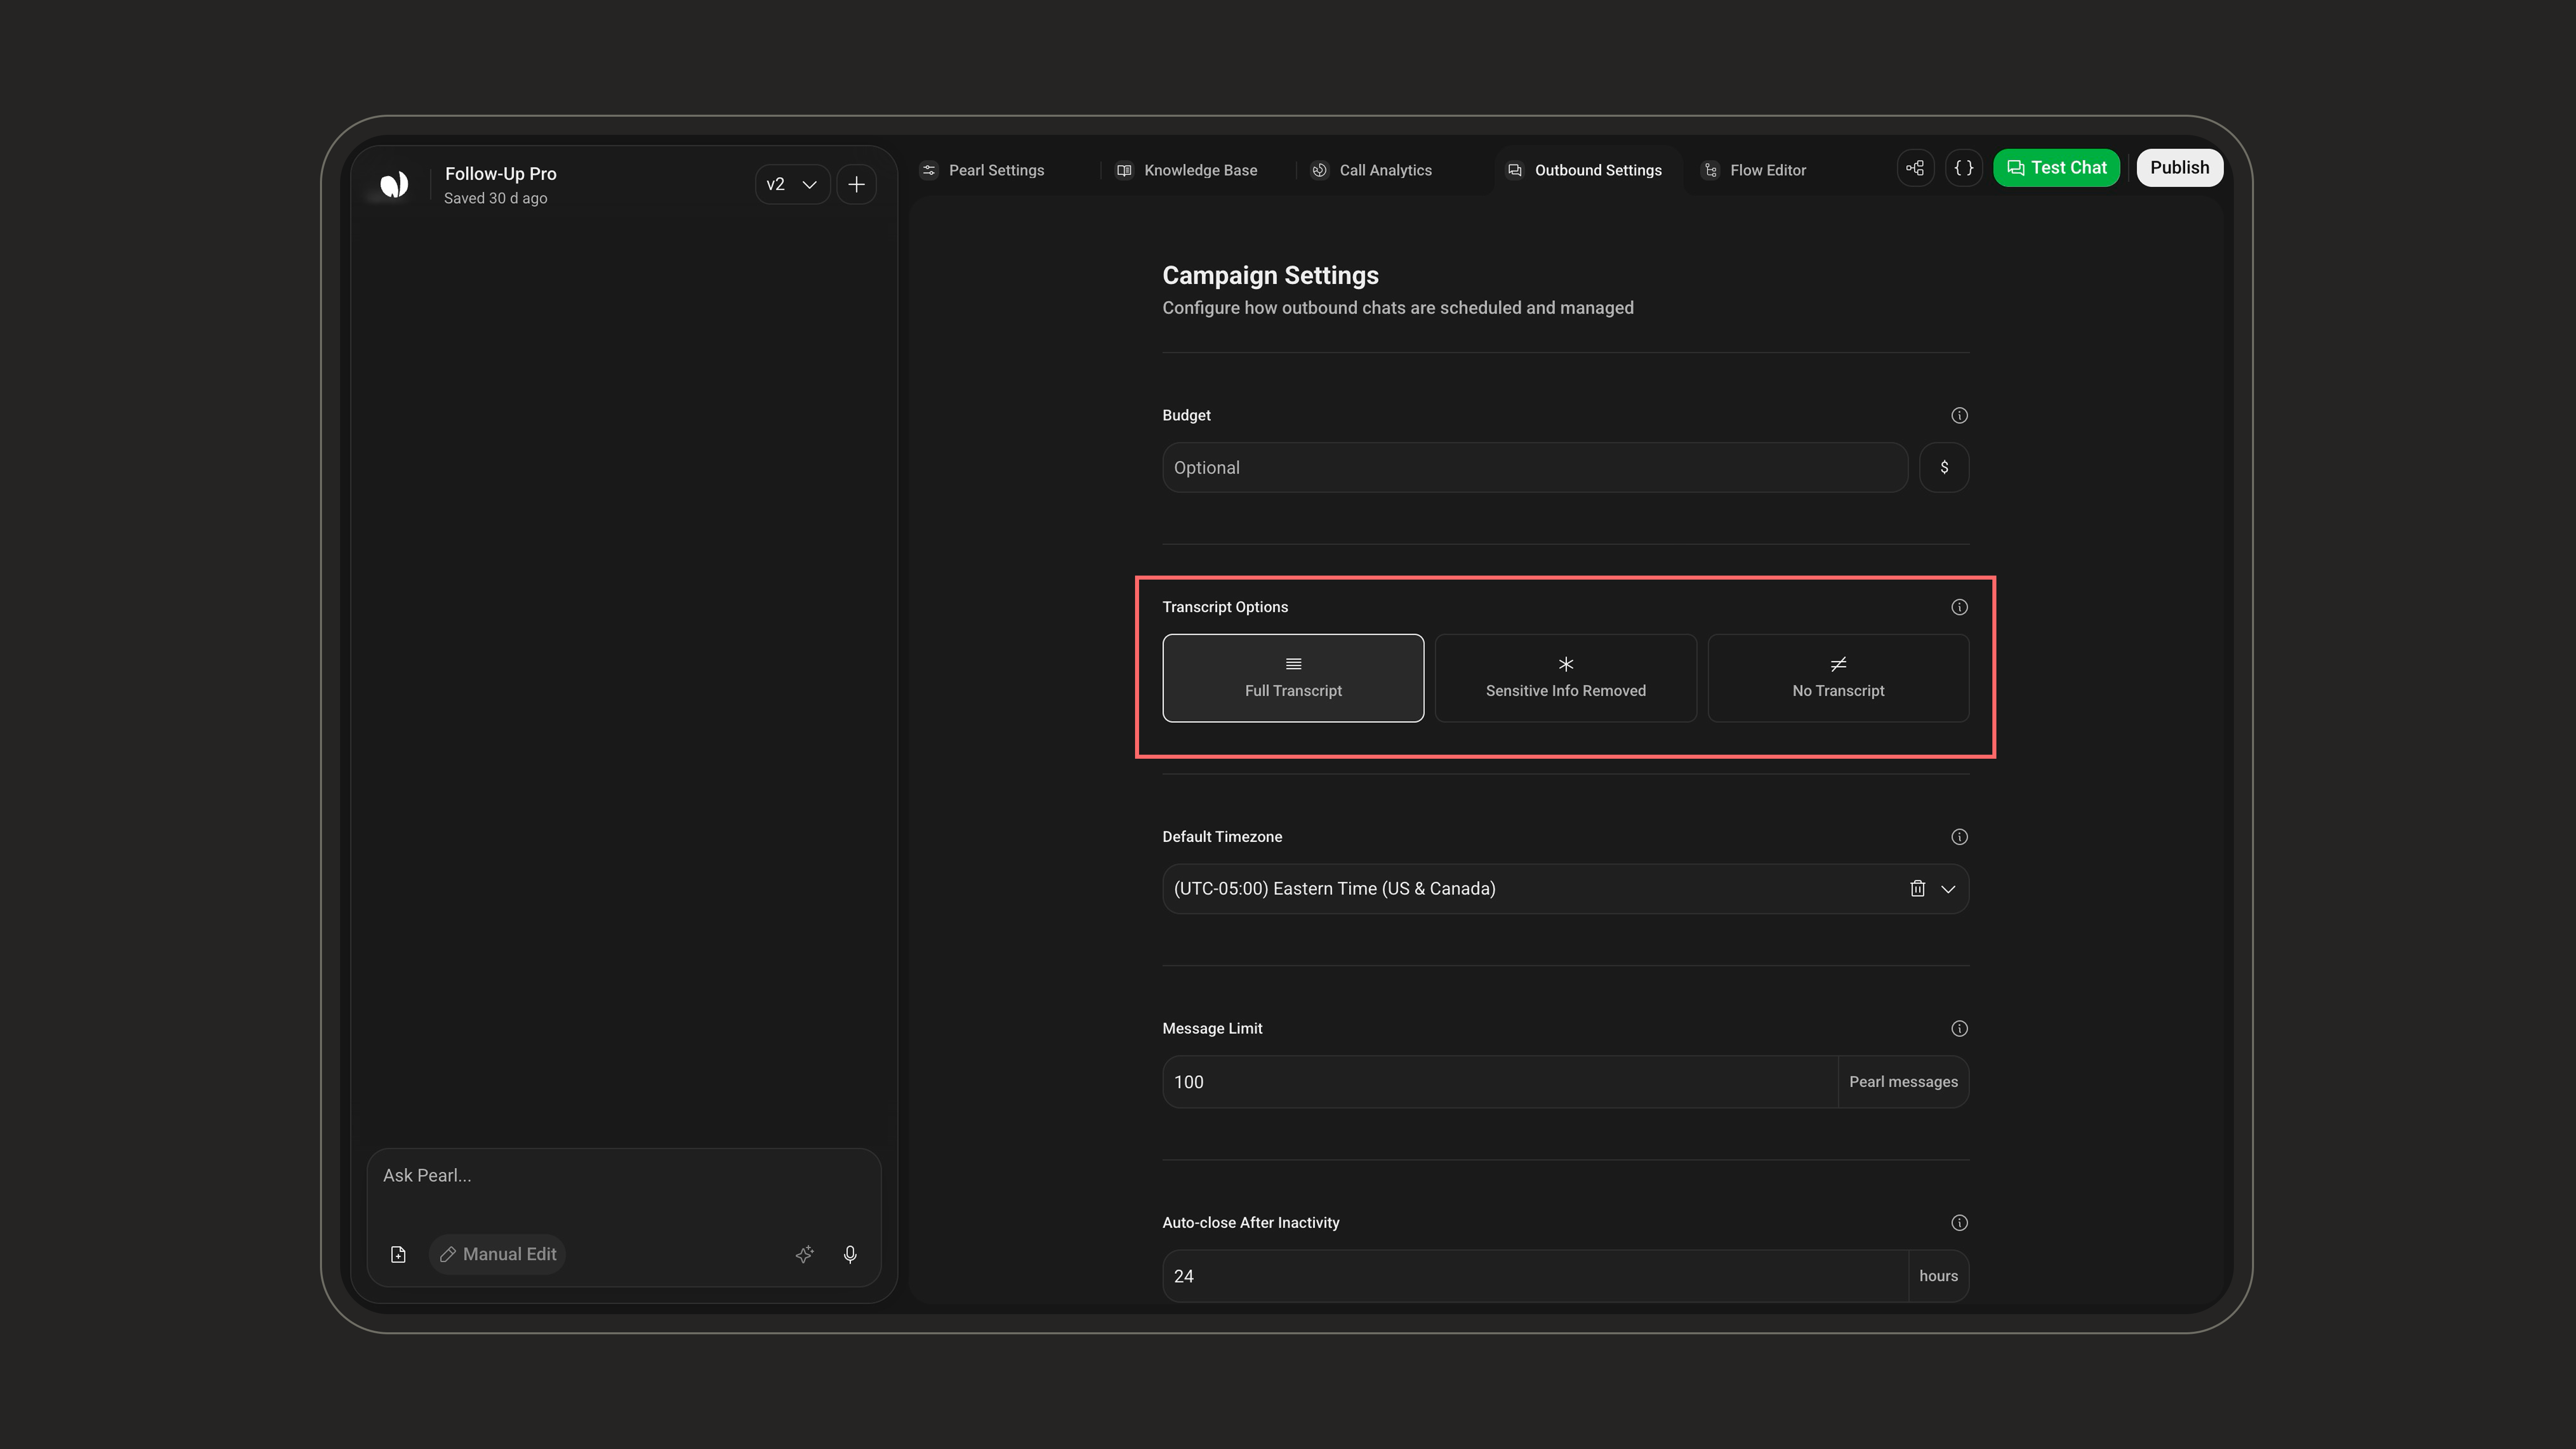
Task: Click the 'Saved 30 d ago' status text
Action: [495, 198]
